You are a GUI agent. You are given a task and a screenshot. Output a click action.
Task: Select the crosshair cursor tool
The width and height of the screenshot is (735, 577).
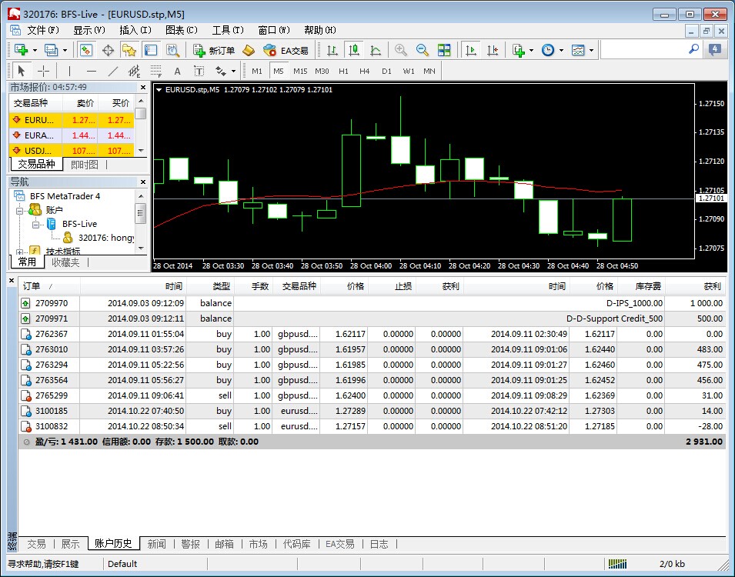(44, 71)
